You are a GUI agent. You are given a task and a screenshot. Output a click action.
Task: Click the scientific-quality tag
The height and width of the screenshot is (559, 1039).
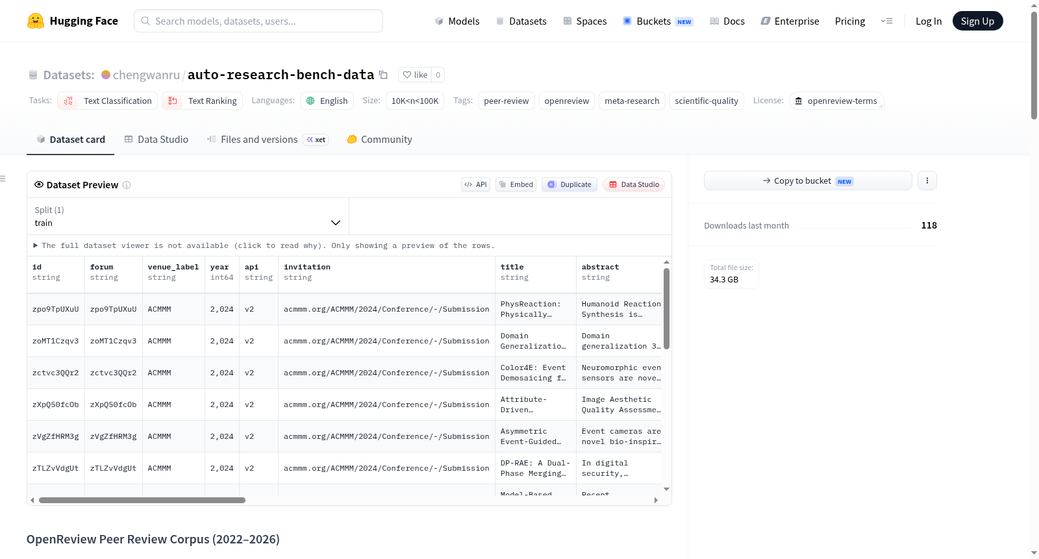point(707,101)
